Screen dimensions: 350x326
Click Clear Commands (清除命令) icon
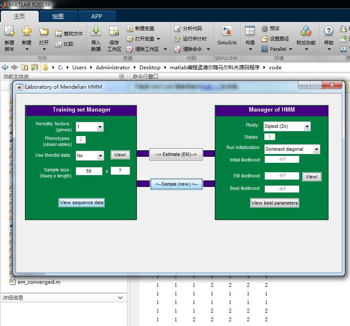(178, 49)
